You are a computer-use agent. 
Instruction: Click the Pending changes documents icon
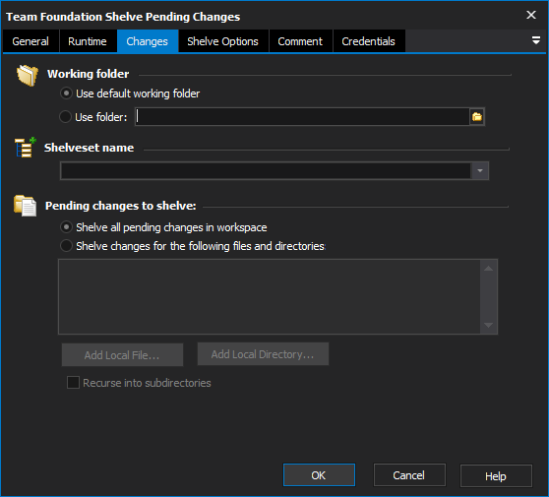point(26,206)
